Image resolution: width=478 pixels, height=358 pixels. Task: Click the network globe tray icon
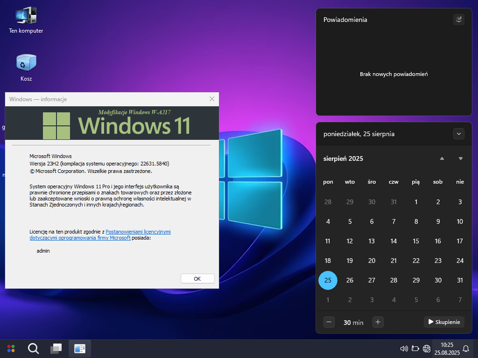pyautogui.click(x=426, y=348)
